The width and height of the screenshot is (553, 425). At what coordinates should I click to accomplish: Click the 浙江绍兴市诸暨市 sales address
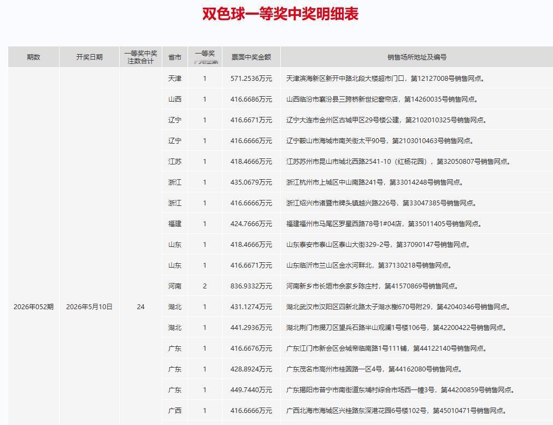click(381, 203)
